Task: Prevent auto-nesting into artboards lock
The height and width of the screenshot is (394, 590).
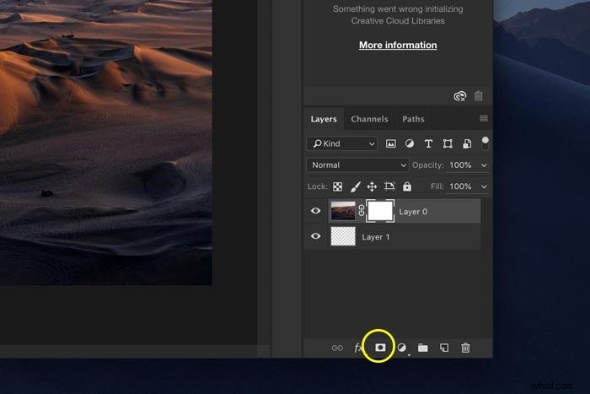Action: [389, 186]
